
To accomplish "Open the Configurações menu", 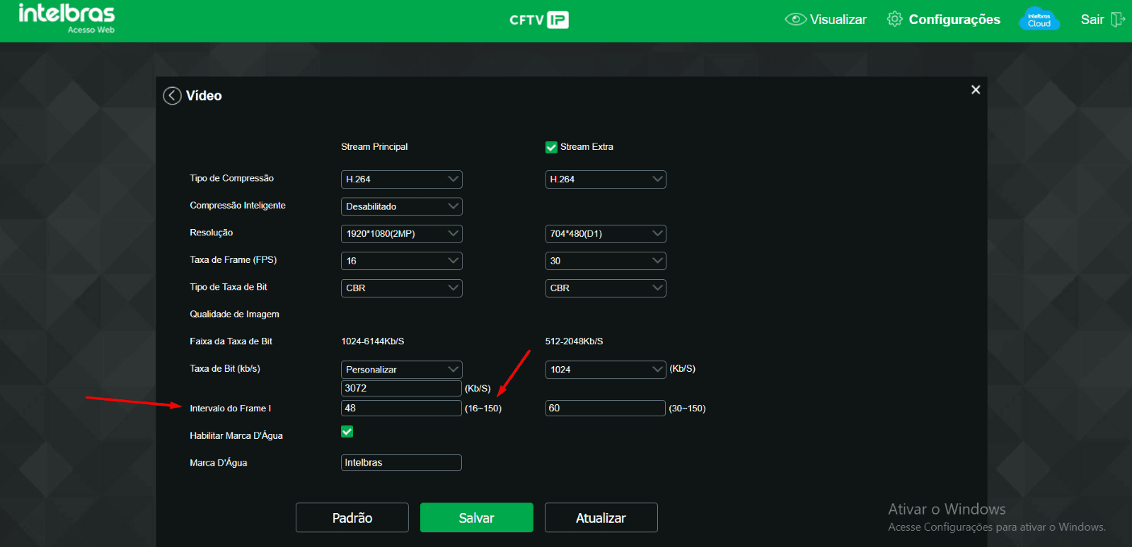I will (944, 19).
